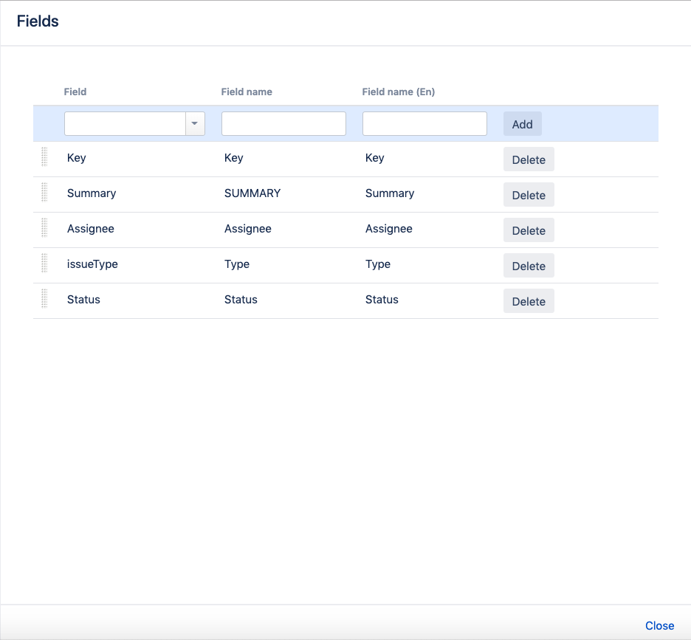Focus the Field name text input
This screenshot has height=640, width=691.
point(283,123)
